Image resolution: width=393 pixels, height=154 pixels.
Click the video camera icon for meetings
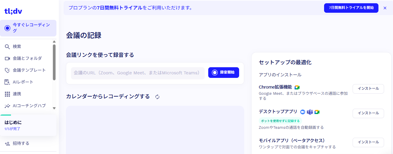(7, 59)
